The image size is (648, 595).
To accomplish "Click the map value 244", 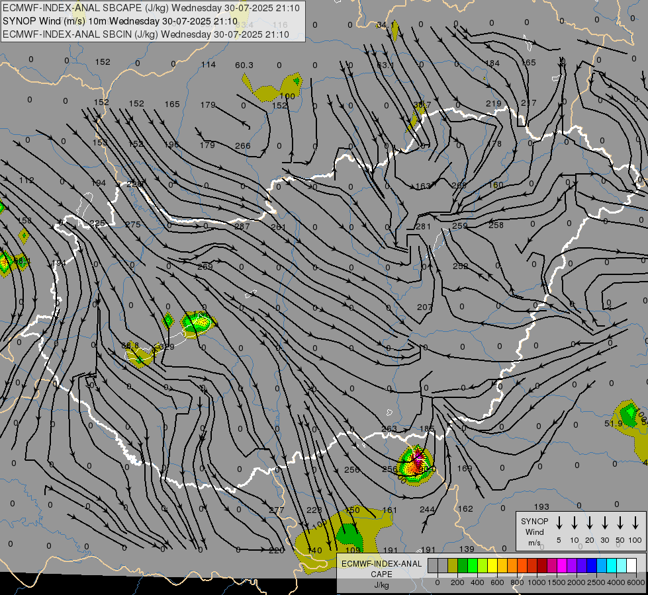I will 428,510.
